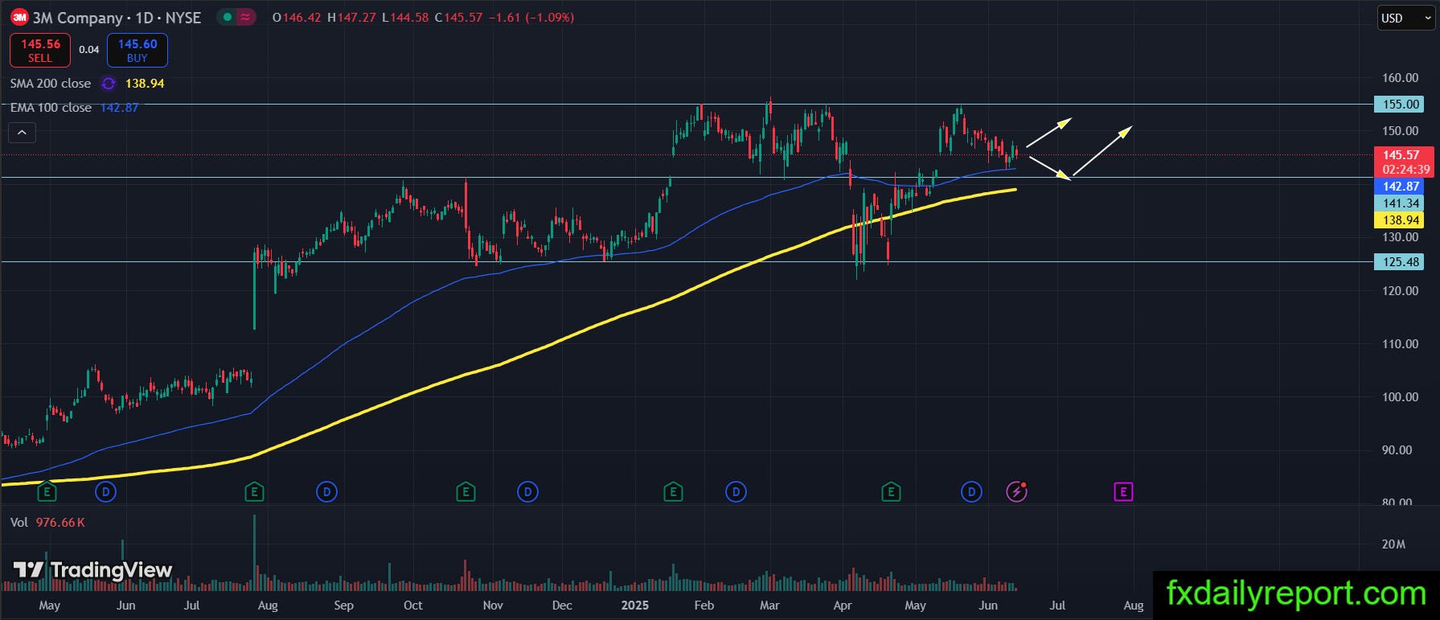Image resolution: width=1440 pixels, height=620 pixels.
Task: Click the Nov label on time axis
Action: tap(493, 606)
